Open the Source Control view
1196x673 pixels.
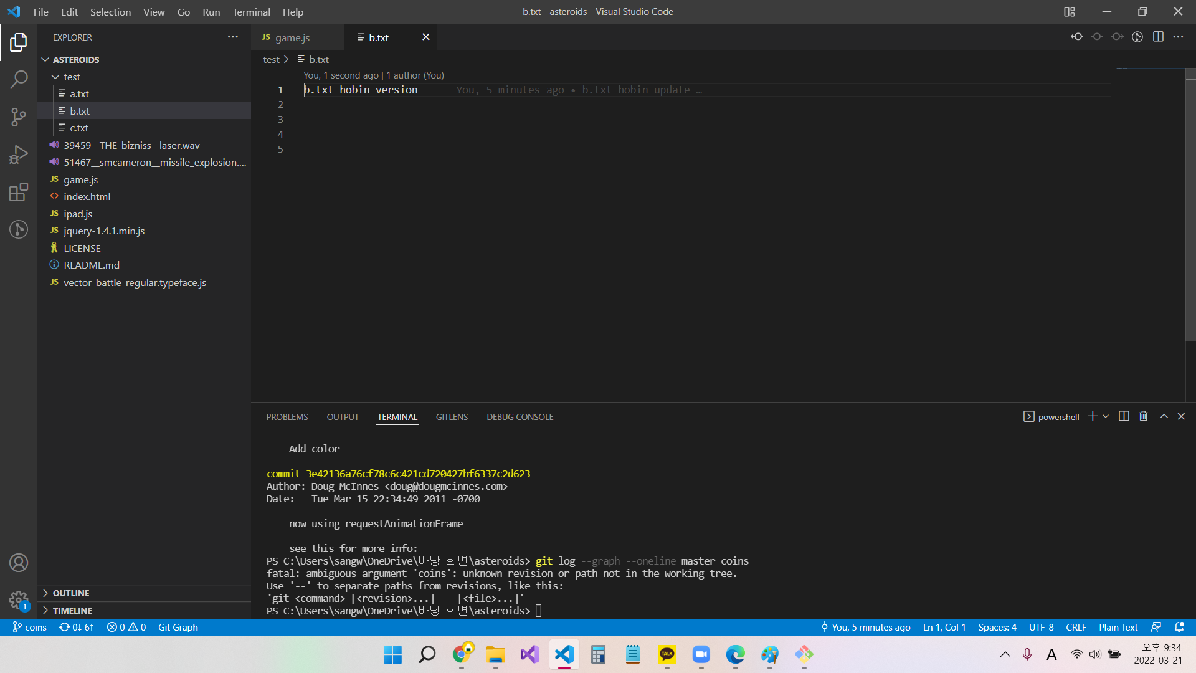(19, 117)
